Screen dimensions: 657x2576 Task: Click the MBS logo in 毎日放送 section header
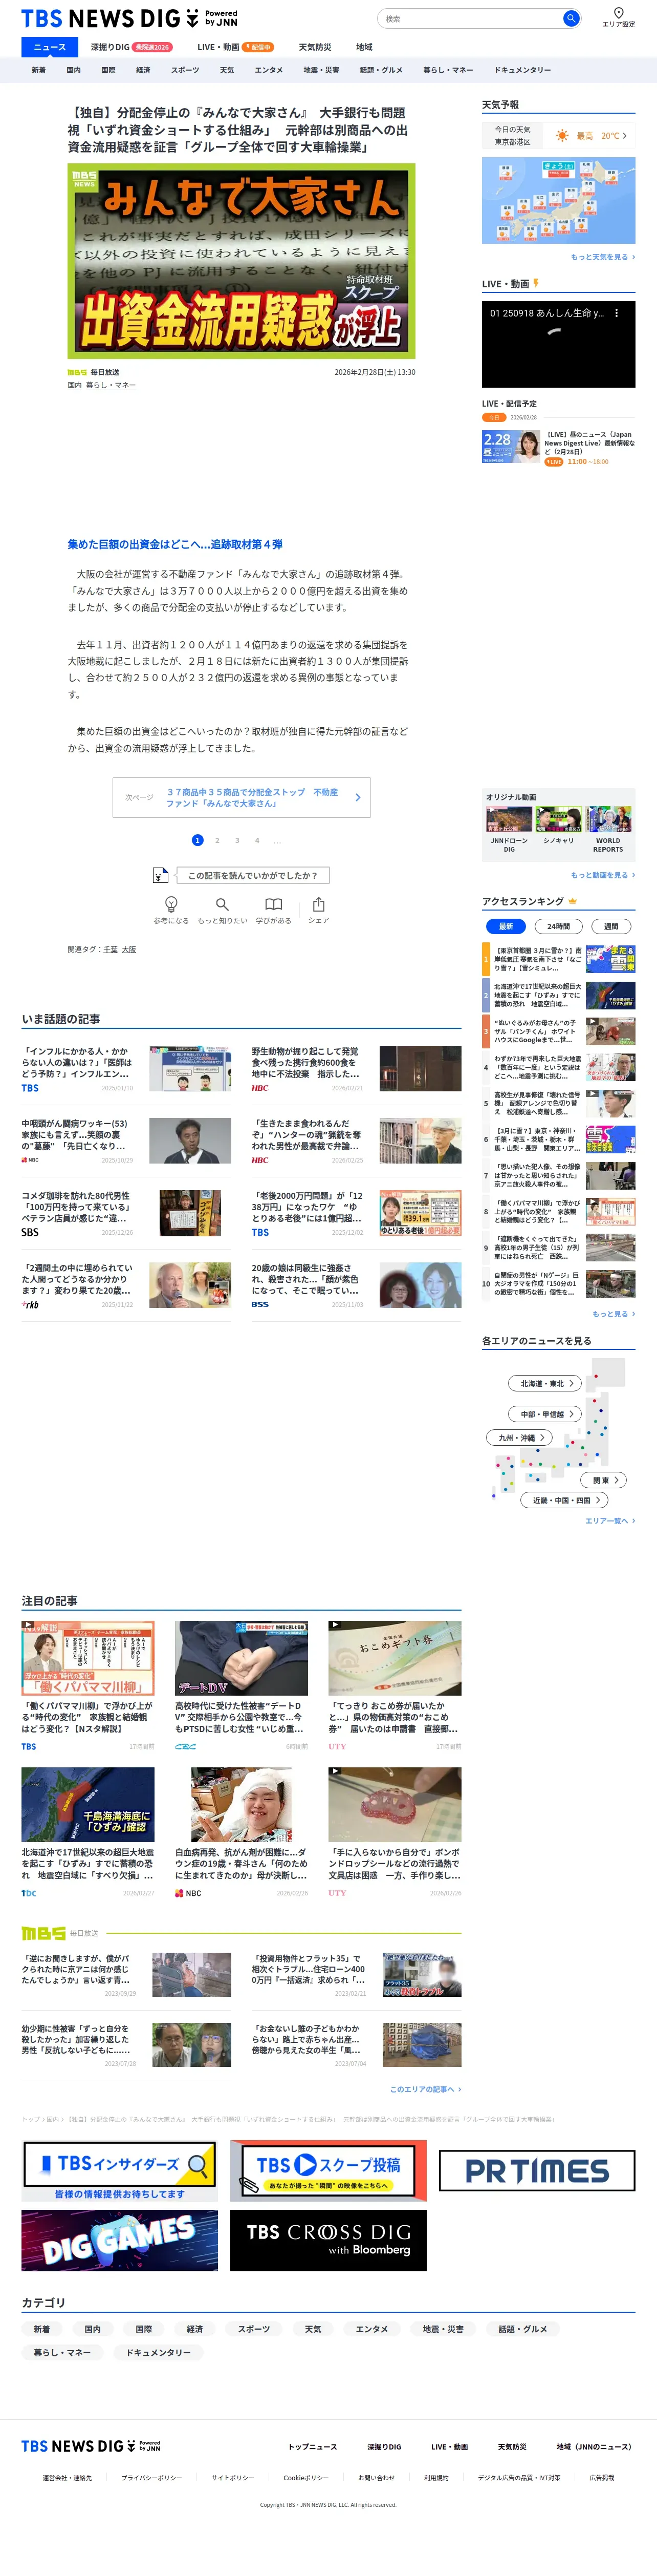pyautogui.click(x=43, y=1933)
